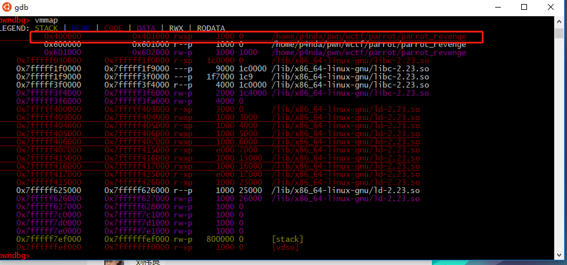The height and width of the screenshot is (265, 567).
Task: Click start address 0x7fffff1f0000 on the 9000 row
Action: 49,68
